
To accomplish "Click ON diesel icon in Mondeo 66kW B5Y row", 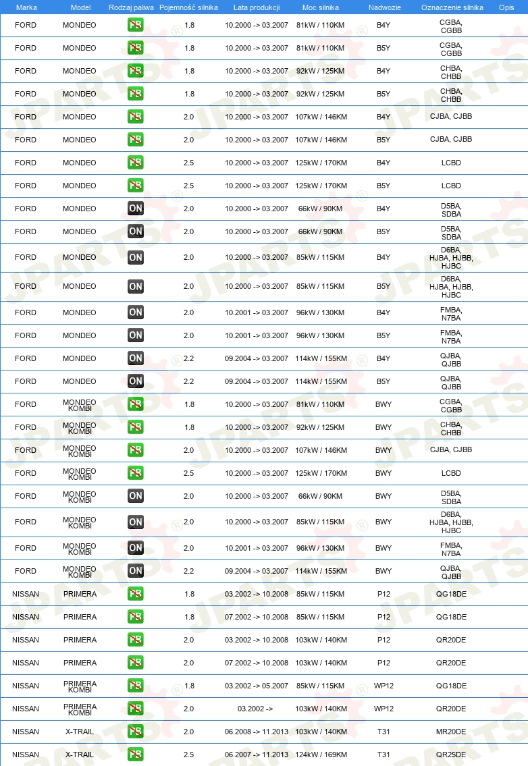I will pyautogui.click(x=136, y=231).
